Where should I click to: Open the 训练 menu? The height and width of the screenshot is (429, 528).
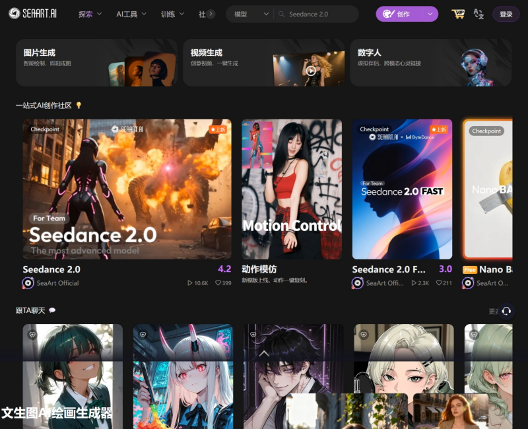[174, 14]
